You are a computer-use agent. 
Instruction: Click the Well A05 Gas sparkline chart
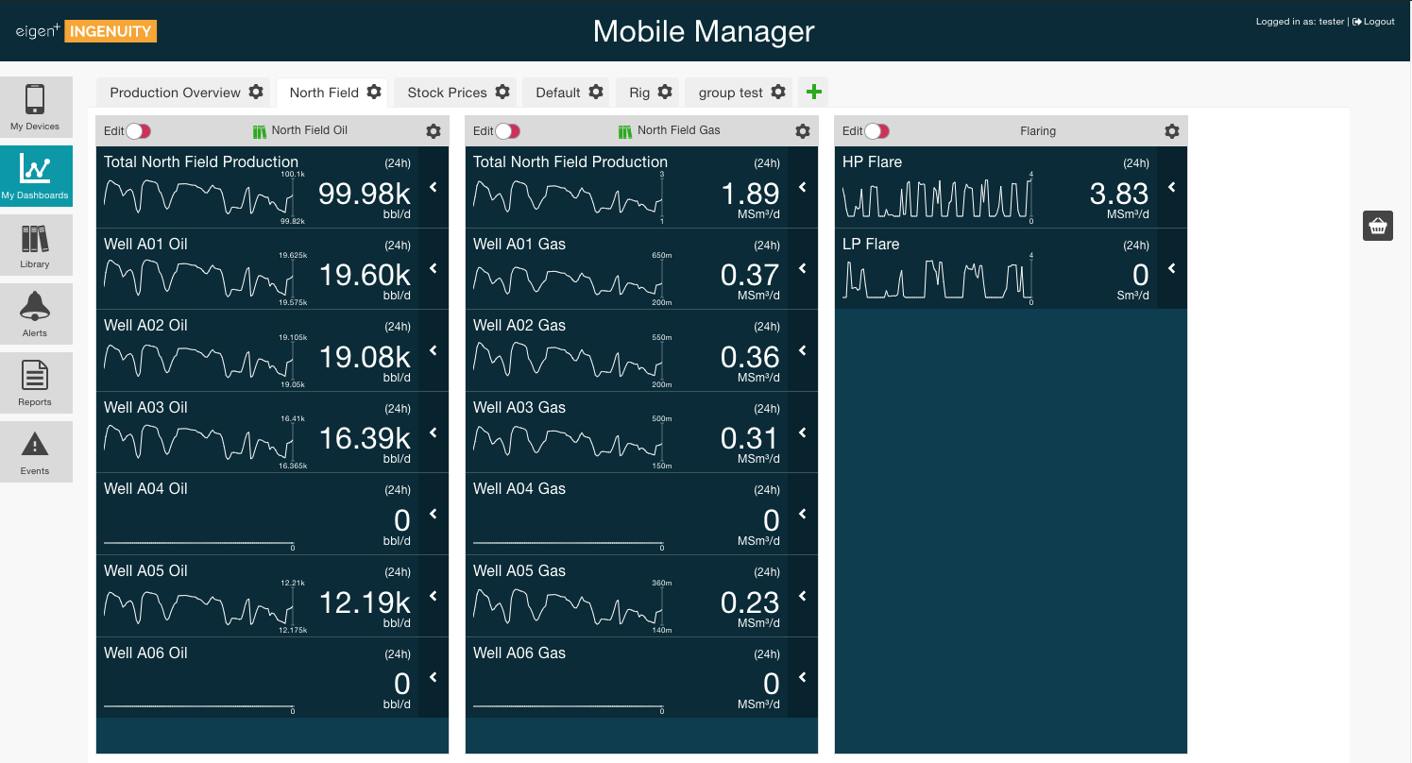(x=568, y=606)
